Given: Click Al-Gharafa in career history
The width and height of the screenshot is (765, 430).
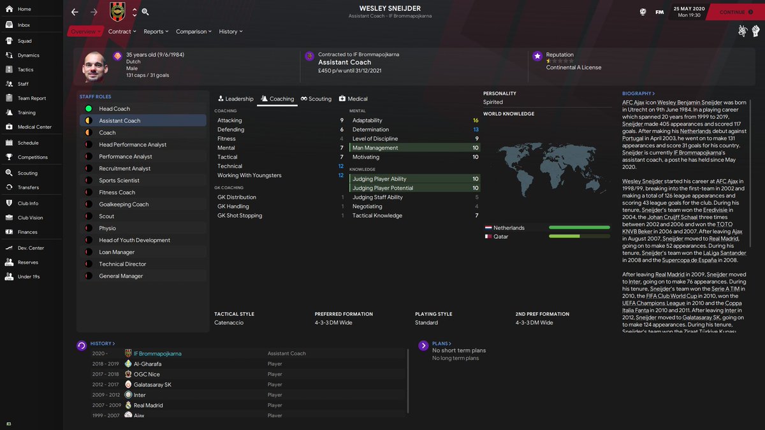Looking at the screenshot, I should pos(147,364).
